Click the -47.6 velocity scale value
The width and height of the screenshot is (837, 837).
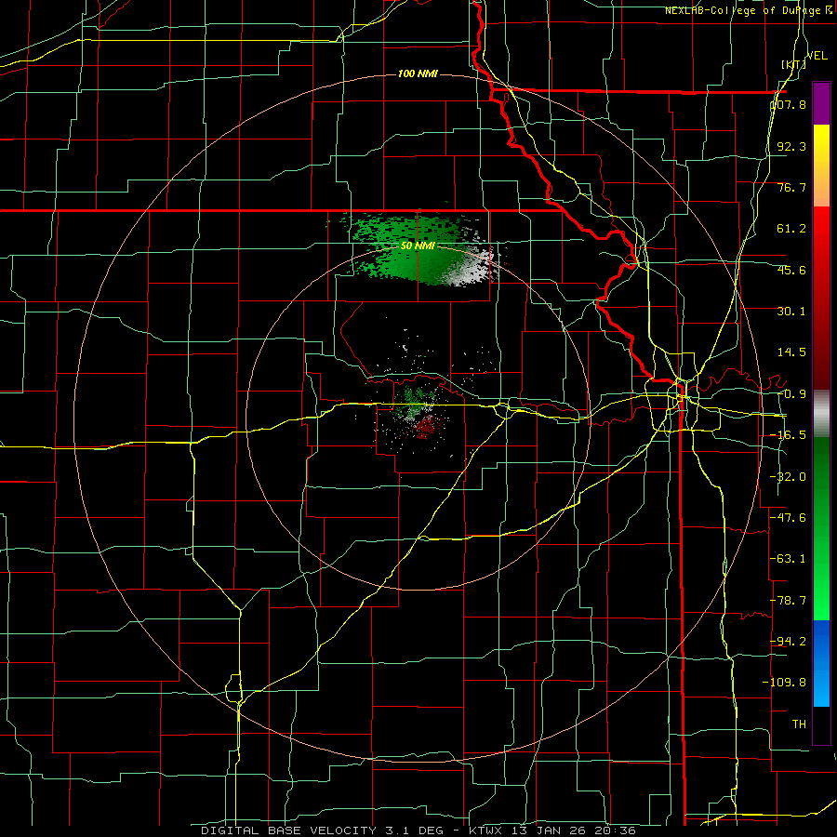789,518
